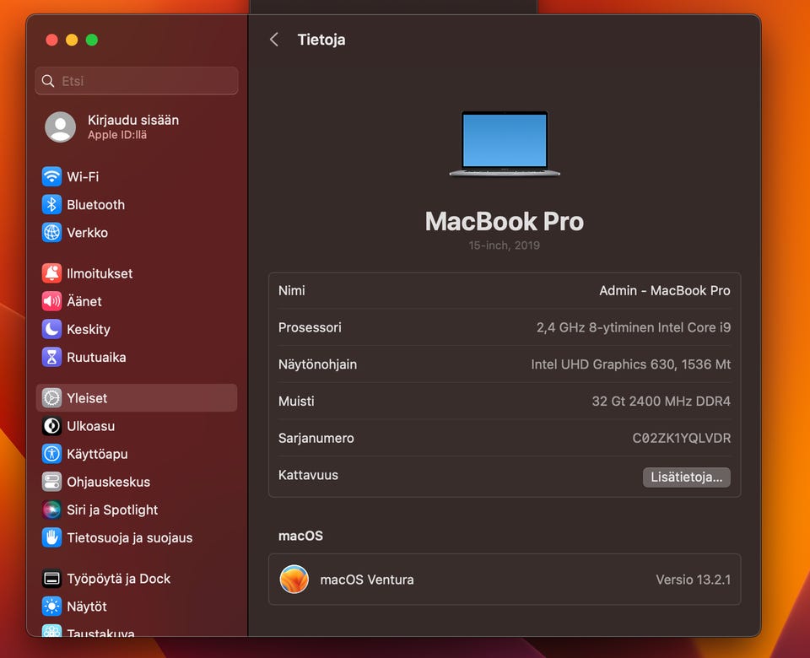Open the Ohjauskeskus control center icon
This screenshot has height=658, width=810.
[51, 482]
